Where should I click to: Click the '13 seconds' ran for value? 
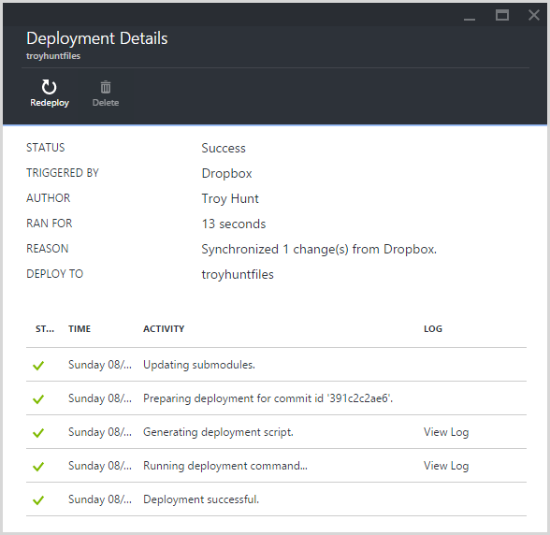pyautogui.click(x=234, y=224)
